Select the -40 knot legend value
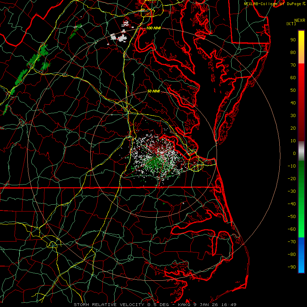Viewport: 307px width, 307px height. [x=292, y=204]
